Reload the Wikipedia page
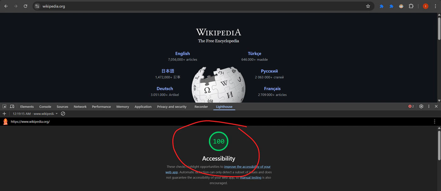 [26, 6]
